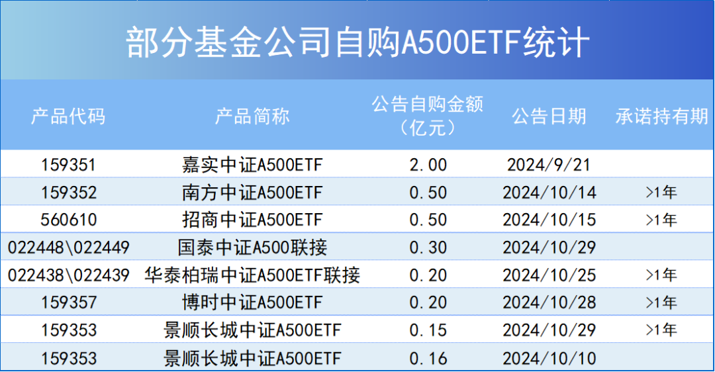Click product code 159351
This screenshot has width=715, height=372.
click(68, 165)
